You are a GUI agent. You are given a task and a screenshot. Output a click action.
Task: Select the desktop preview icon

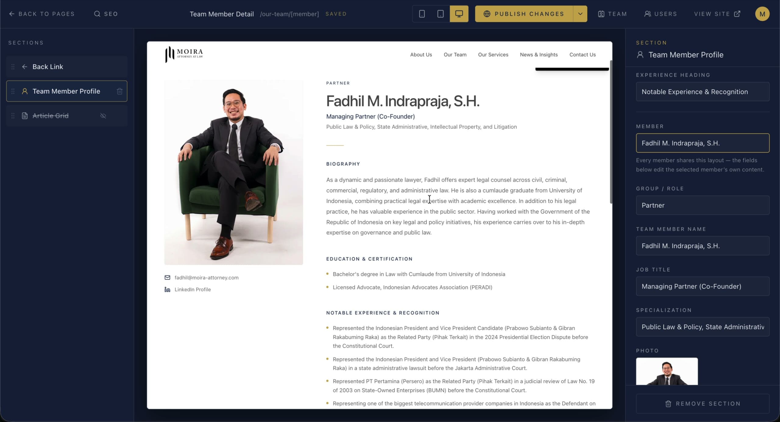click(459, 14)
